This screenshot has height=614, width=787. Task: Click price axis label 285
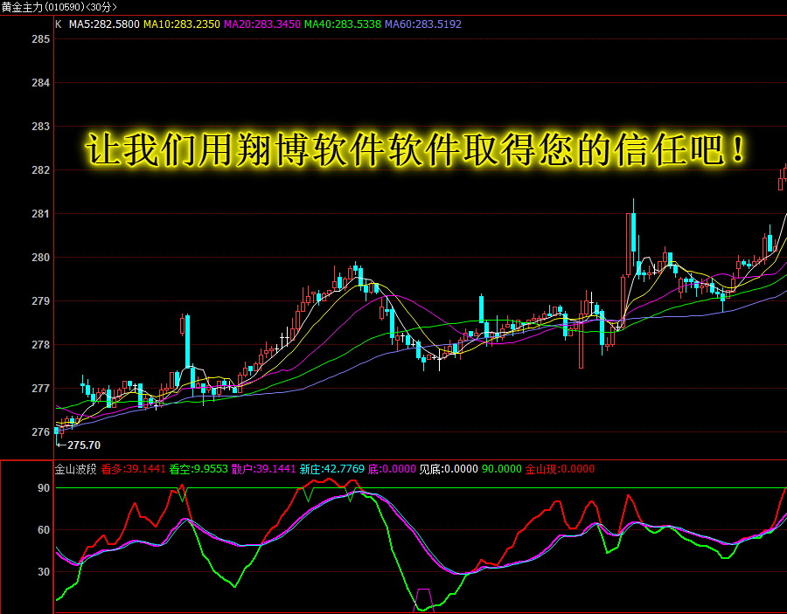(40, 39)
